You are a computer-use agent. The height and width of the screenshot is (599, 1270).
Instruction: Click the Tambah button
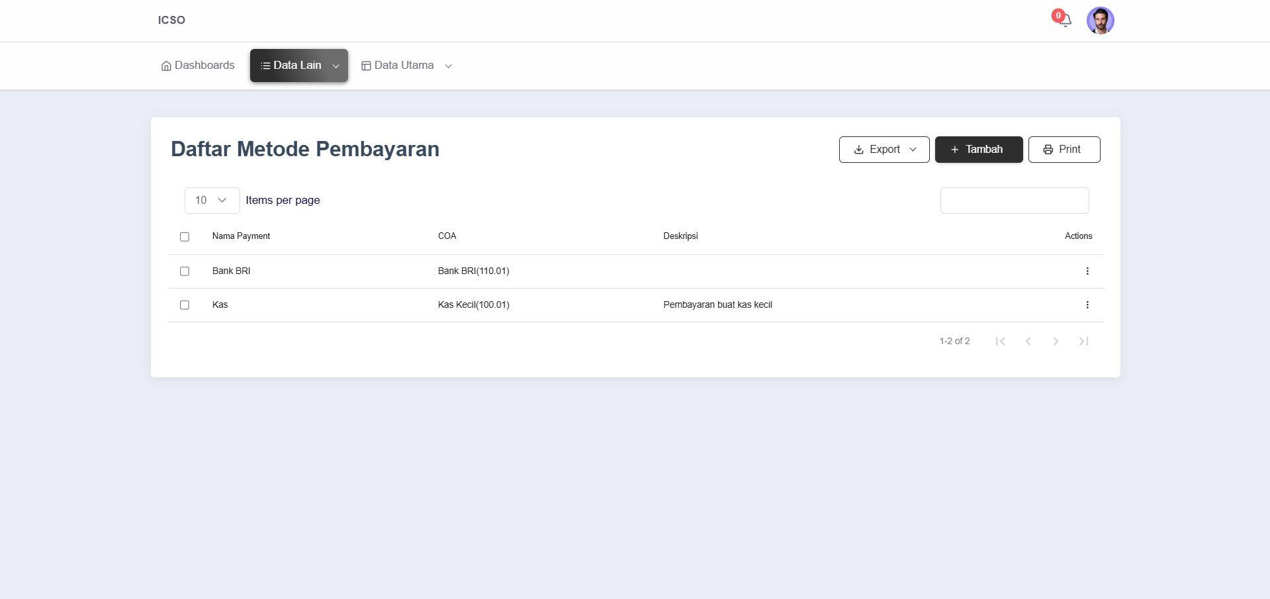978,150
